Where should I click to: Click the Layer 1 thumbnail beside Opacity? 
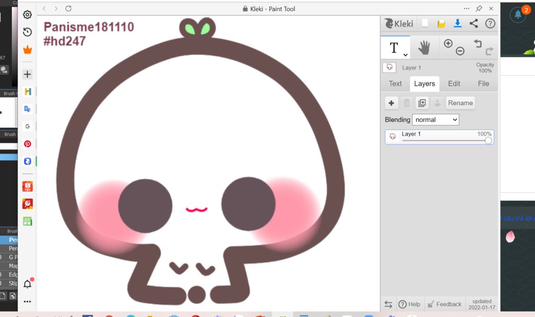[x=389, y=67]
